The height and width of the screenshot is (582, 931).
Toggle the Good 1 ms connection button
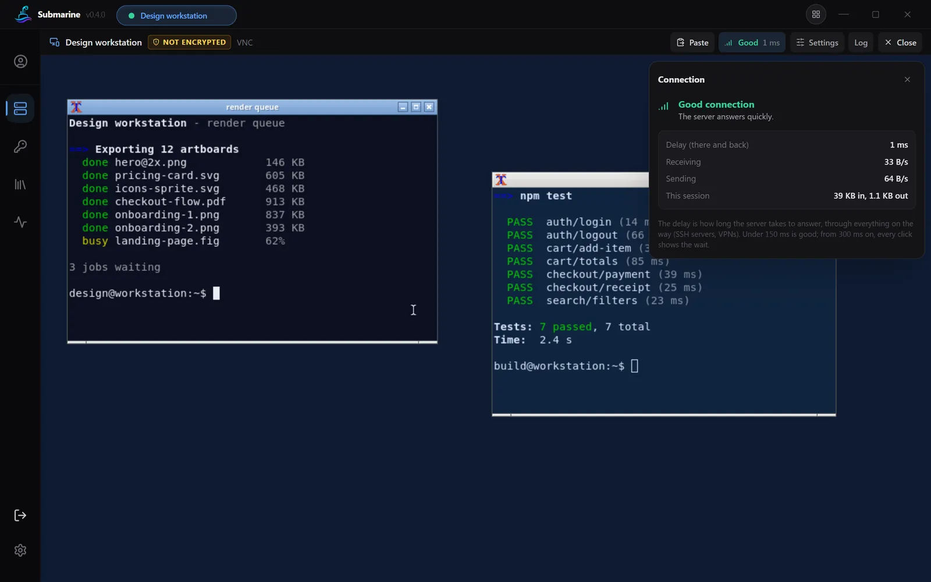point(752,42)
